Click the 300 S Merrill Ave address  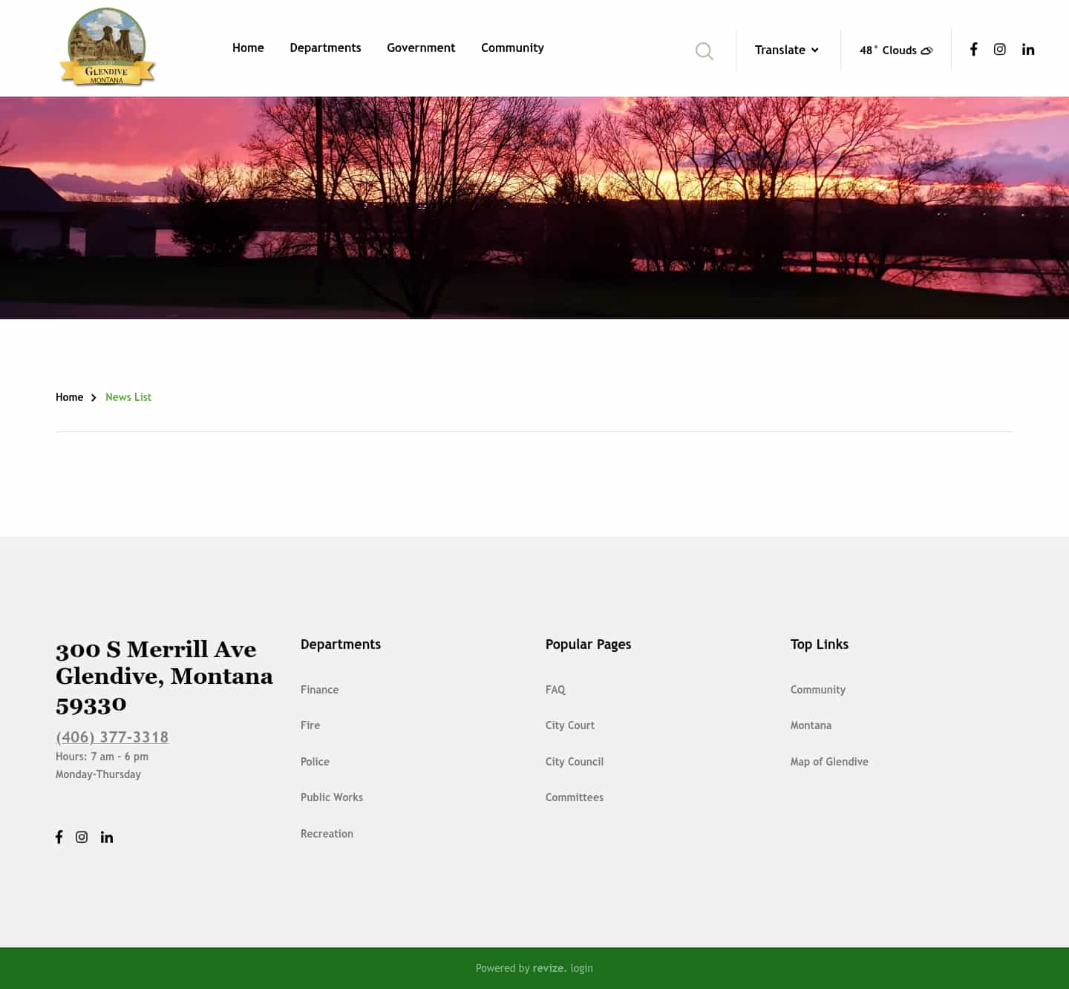click(x=164, y=677)
